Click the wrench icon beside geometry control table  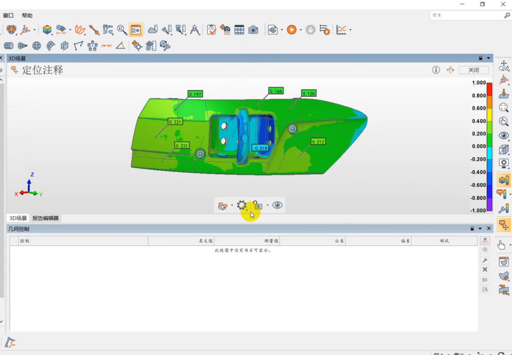pyautogui.click(x=485, y=260)
